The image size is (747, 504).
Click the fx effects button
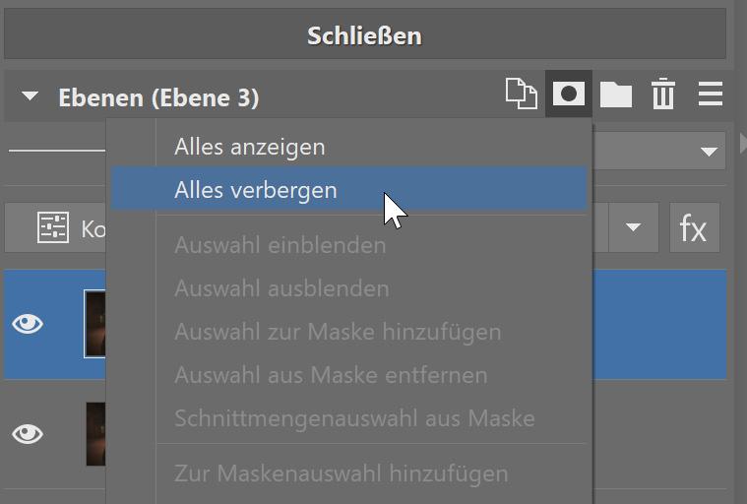pos(694,228)
